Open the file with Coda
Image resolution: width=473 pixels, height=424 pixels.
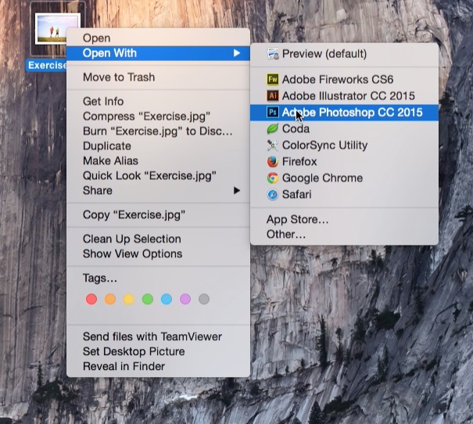click(344, 129)
